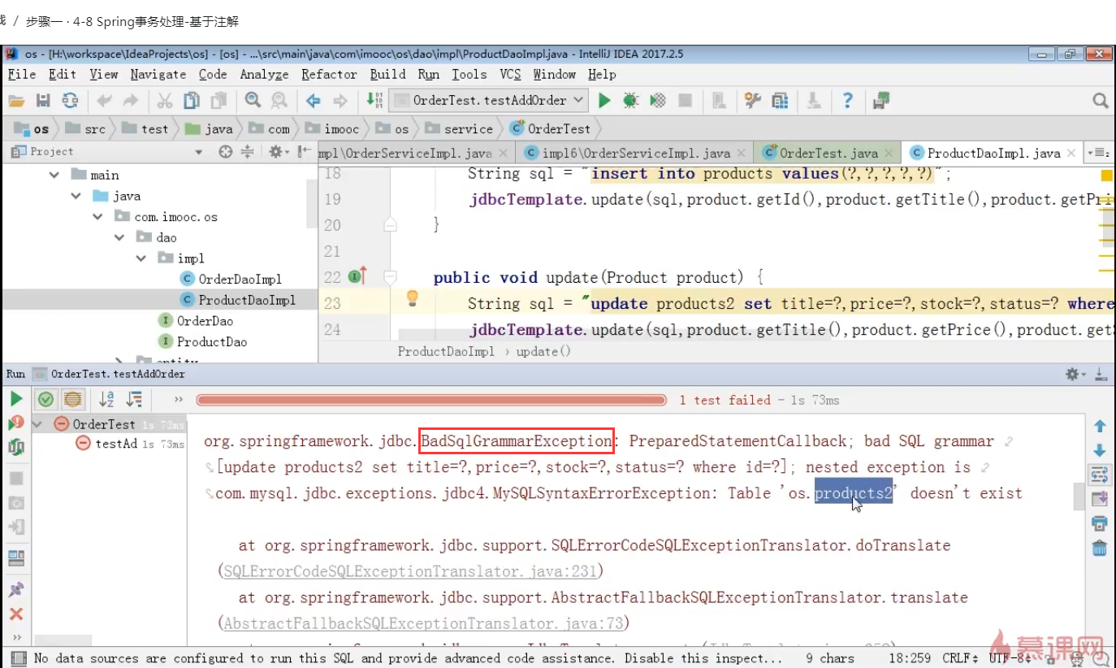Viewport: 1116px width, 668px height.
Task: Toggle soft-wrap in Run console
Action: click(x=1100, y=475)
